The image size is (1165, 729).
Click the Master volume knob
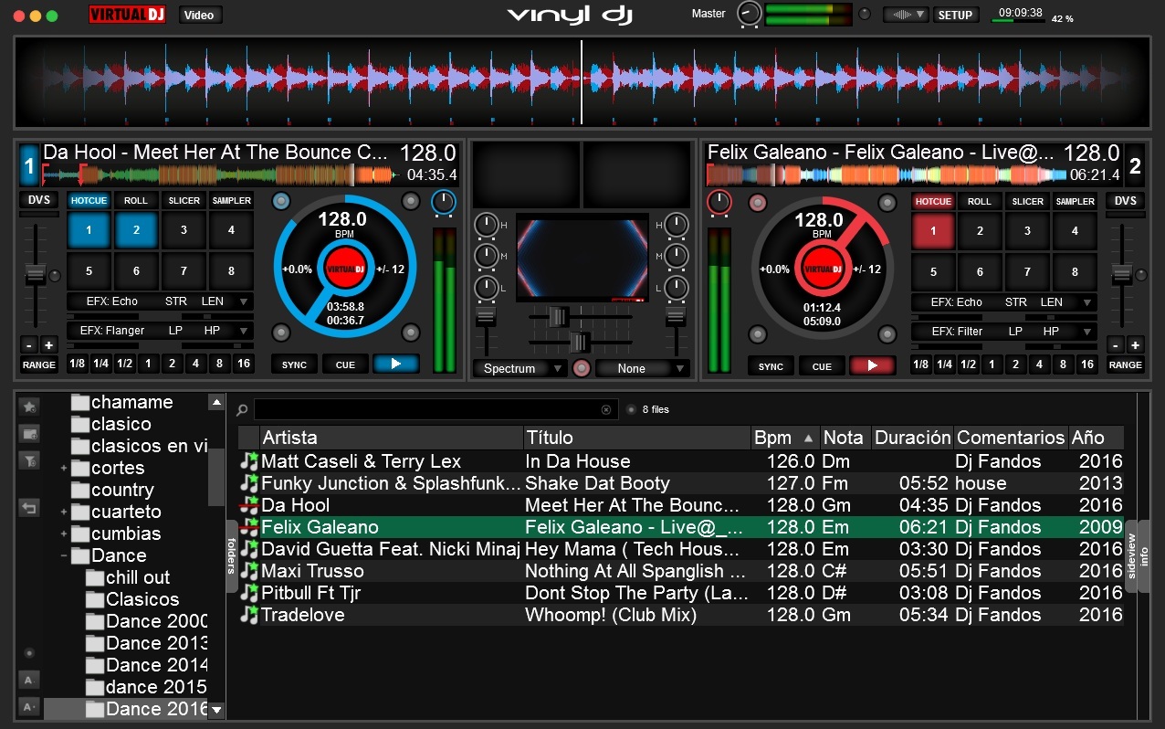(x=749, y=14)
